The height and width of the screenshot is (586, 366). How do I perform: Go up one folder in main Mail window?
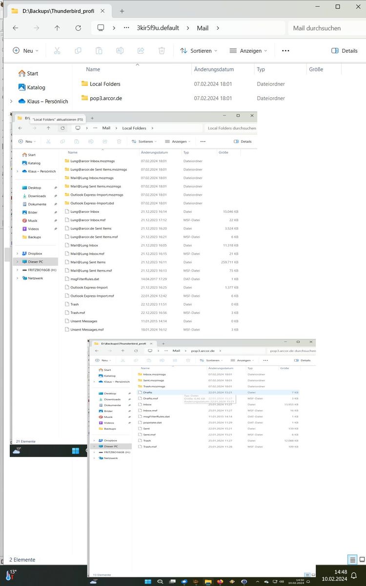click(57, 28)
